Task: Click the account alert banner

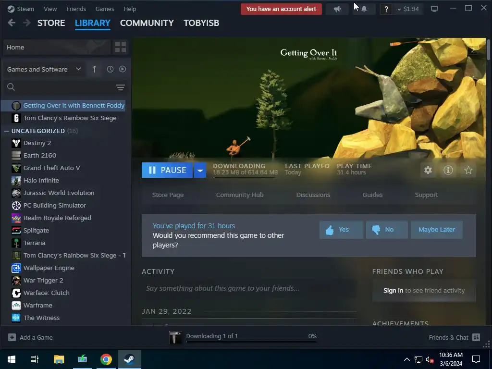Action: [281, 9]
